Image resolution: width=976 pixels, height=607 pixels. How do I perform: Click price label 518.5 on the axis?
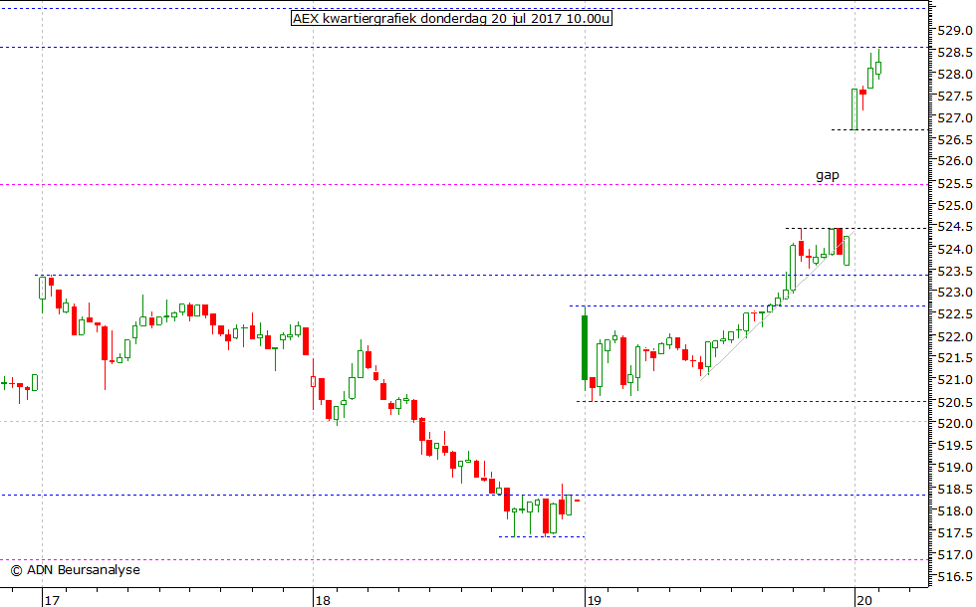point(955,490)
